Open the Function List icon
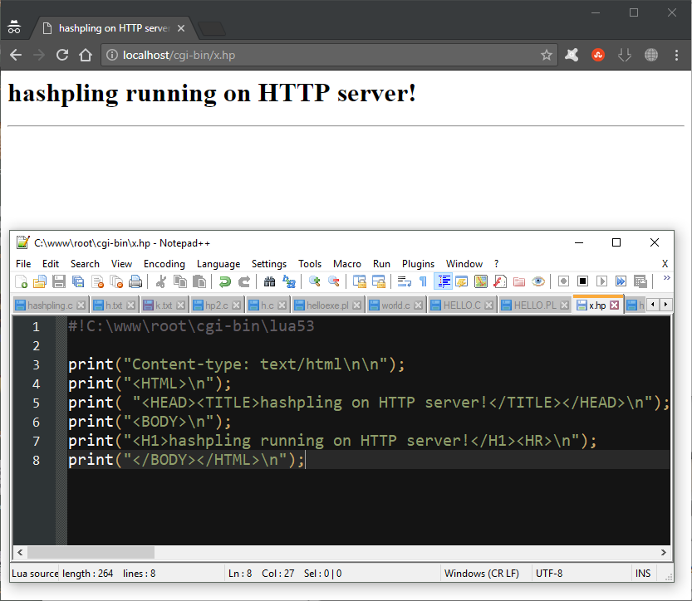The image size is (692, 601). (x=500, y=281)
